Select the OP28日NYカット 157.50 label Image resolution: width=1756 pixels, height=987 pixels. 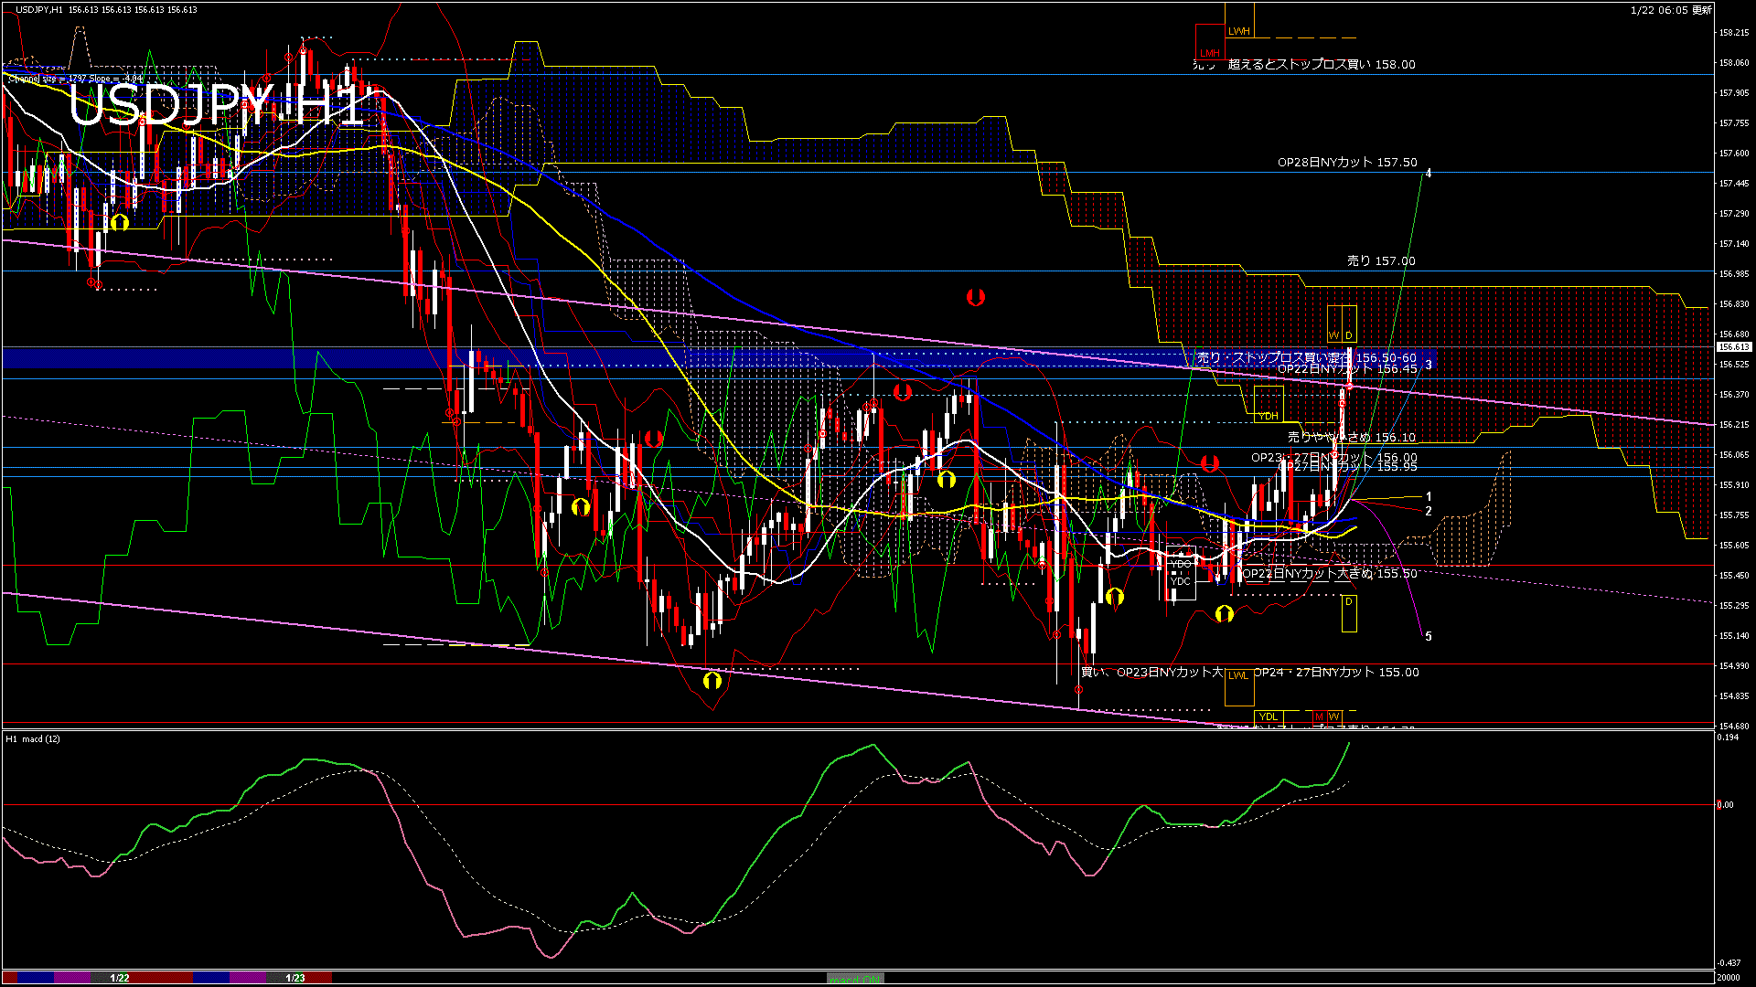(x=1347, y=163)
